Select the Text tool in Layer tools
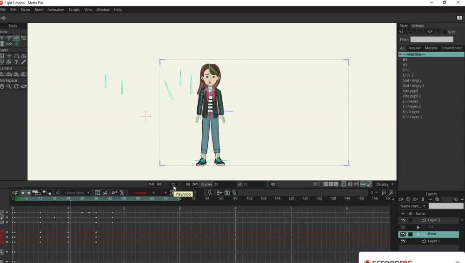 pos(16,62)
